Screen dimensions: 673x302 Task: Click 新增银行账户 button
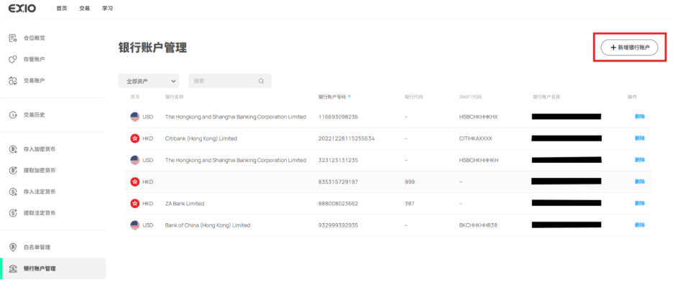629,47
